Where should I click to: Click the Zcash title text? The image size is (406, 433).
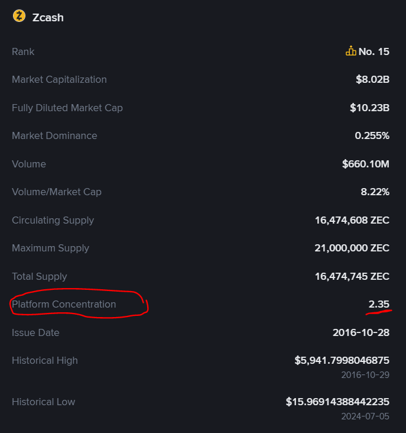48,17
